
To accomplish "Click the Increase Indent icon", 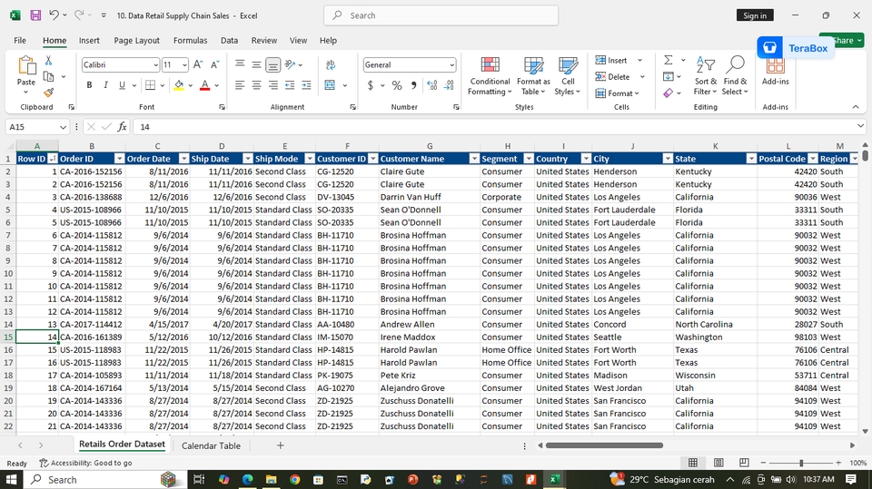I will (x=306, y=85).
